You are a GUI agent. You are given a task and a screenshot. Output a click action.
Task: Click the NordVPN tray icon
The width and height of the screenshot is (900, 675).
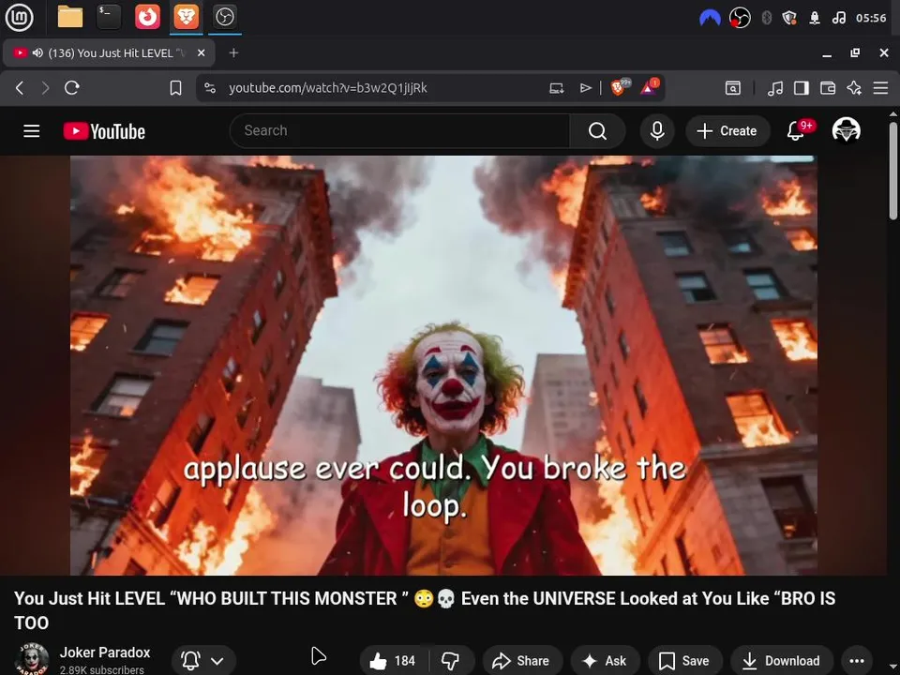710,18
